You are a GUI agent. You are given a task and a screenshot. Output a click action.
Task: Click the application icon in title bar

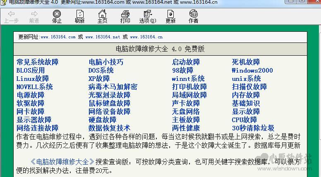click(3, 2)
